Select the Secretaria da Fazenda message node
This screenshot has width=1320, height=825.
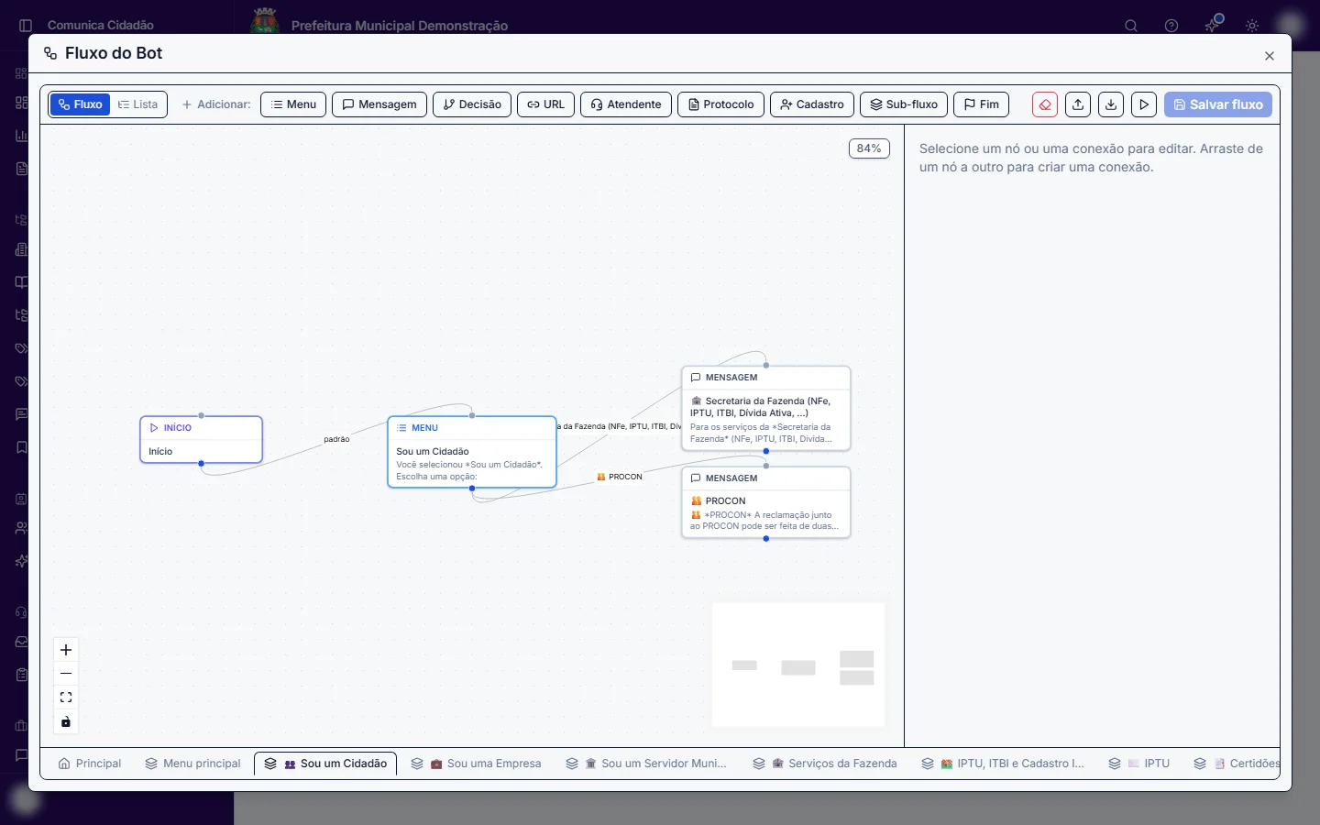pyautogui.click(x=766, y=408)
